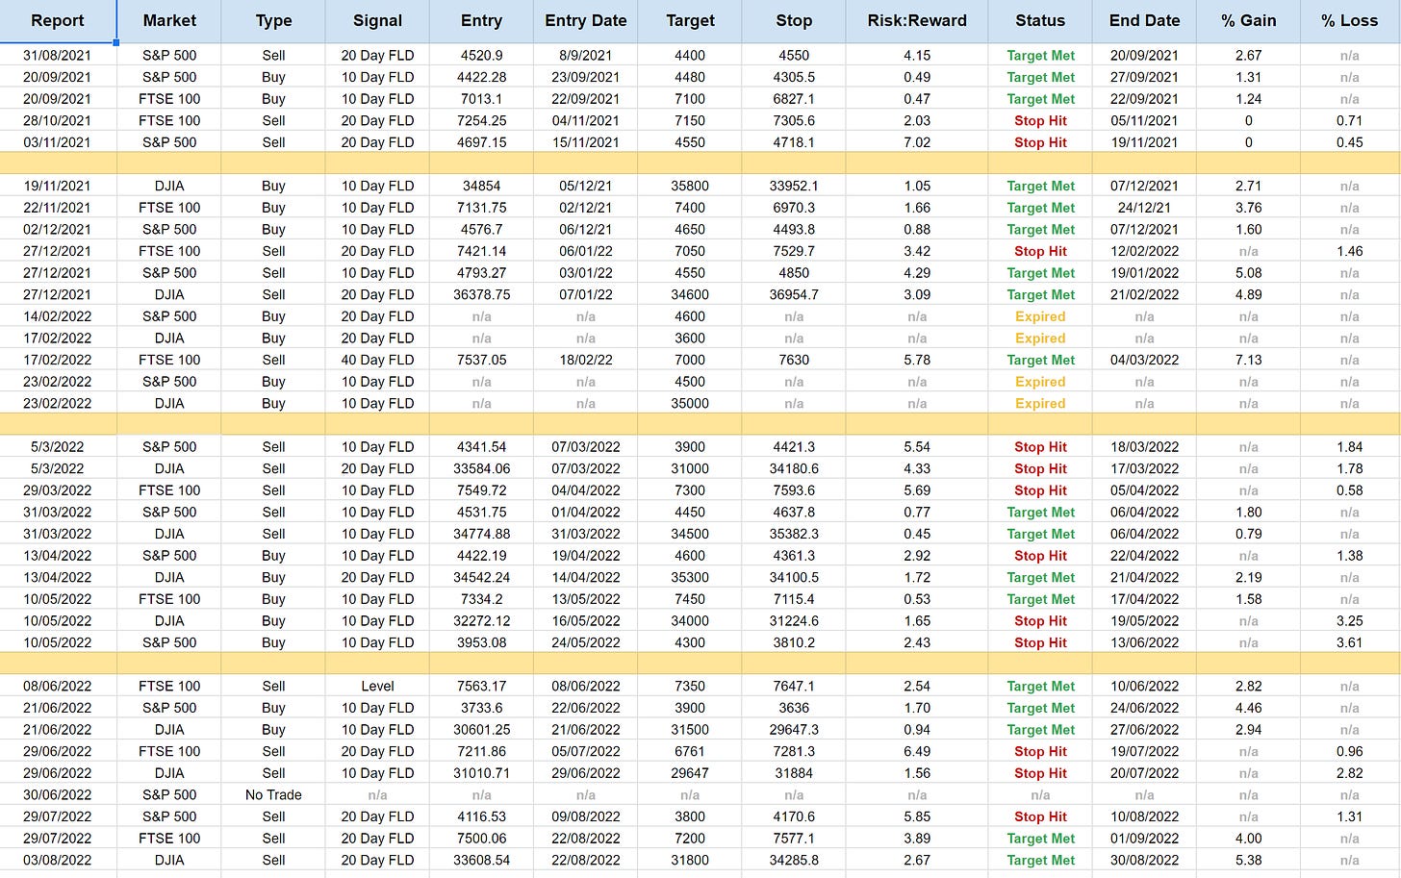The width and height of the screenshot is (1401, 878).
Task: Click the Entry Date column header
Action: [585, 21]
